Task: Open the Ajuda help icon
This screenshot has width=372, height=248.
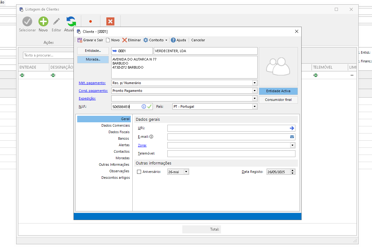Action: [x=173, y=40]
